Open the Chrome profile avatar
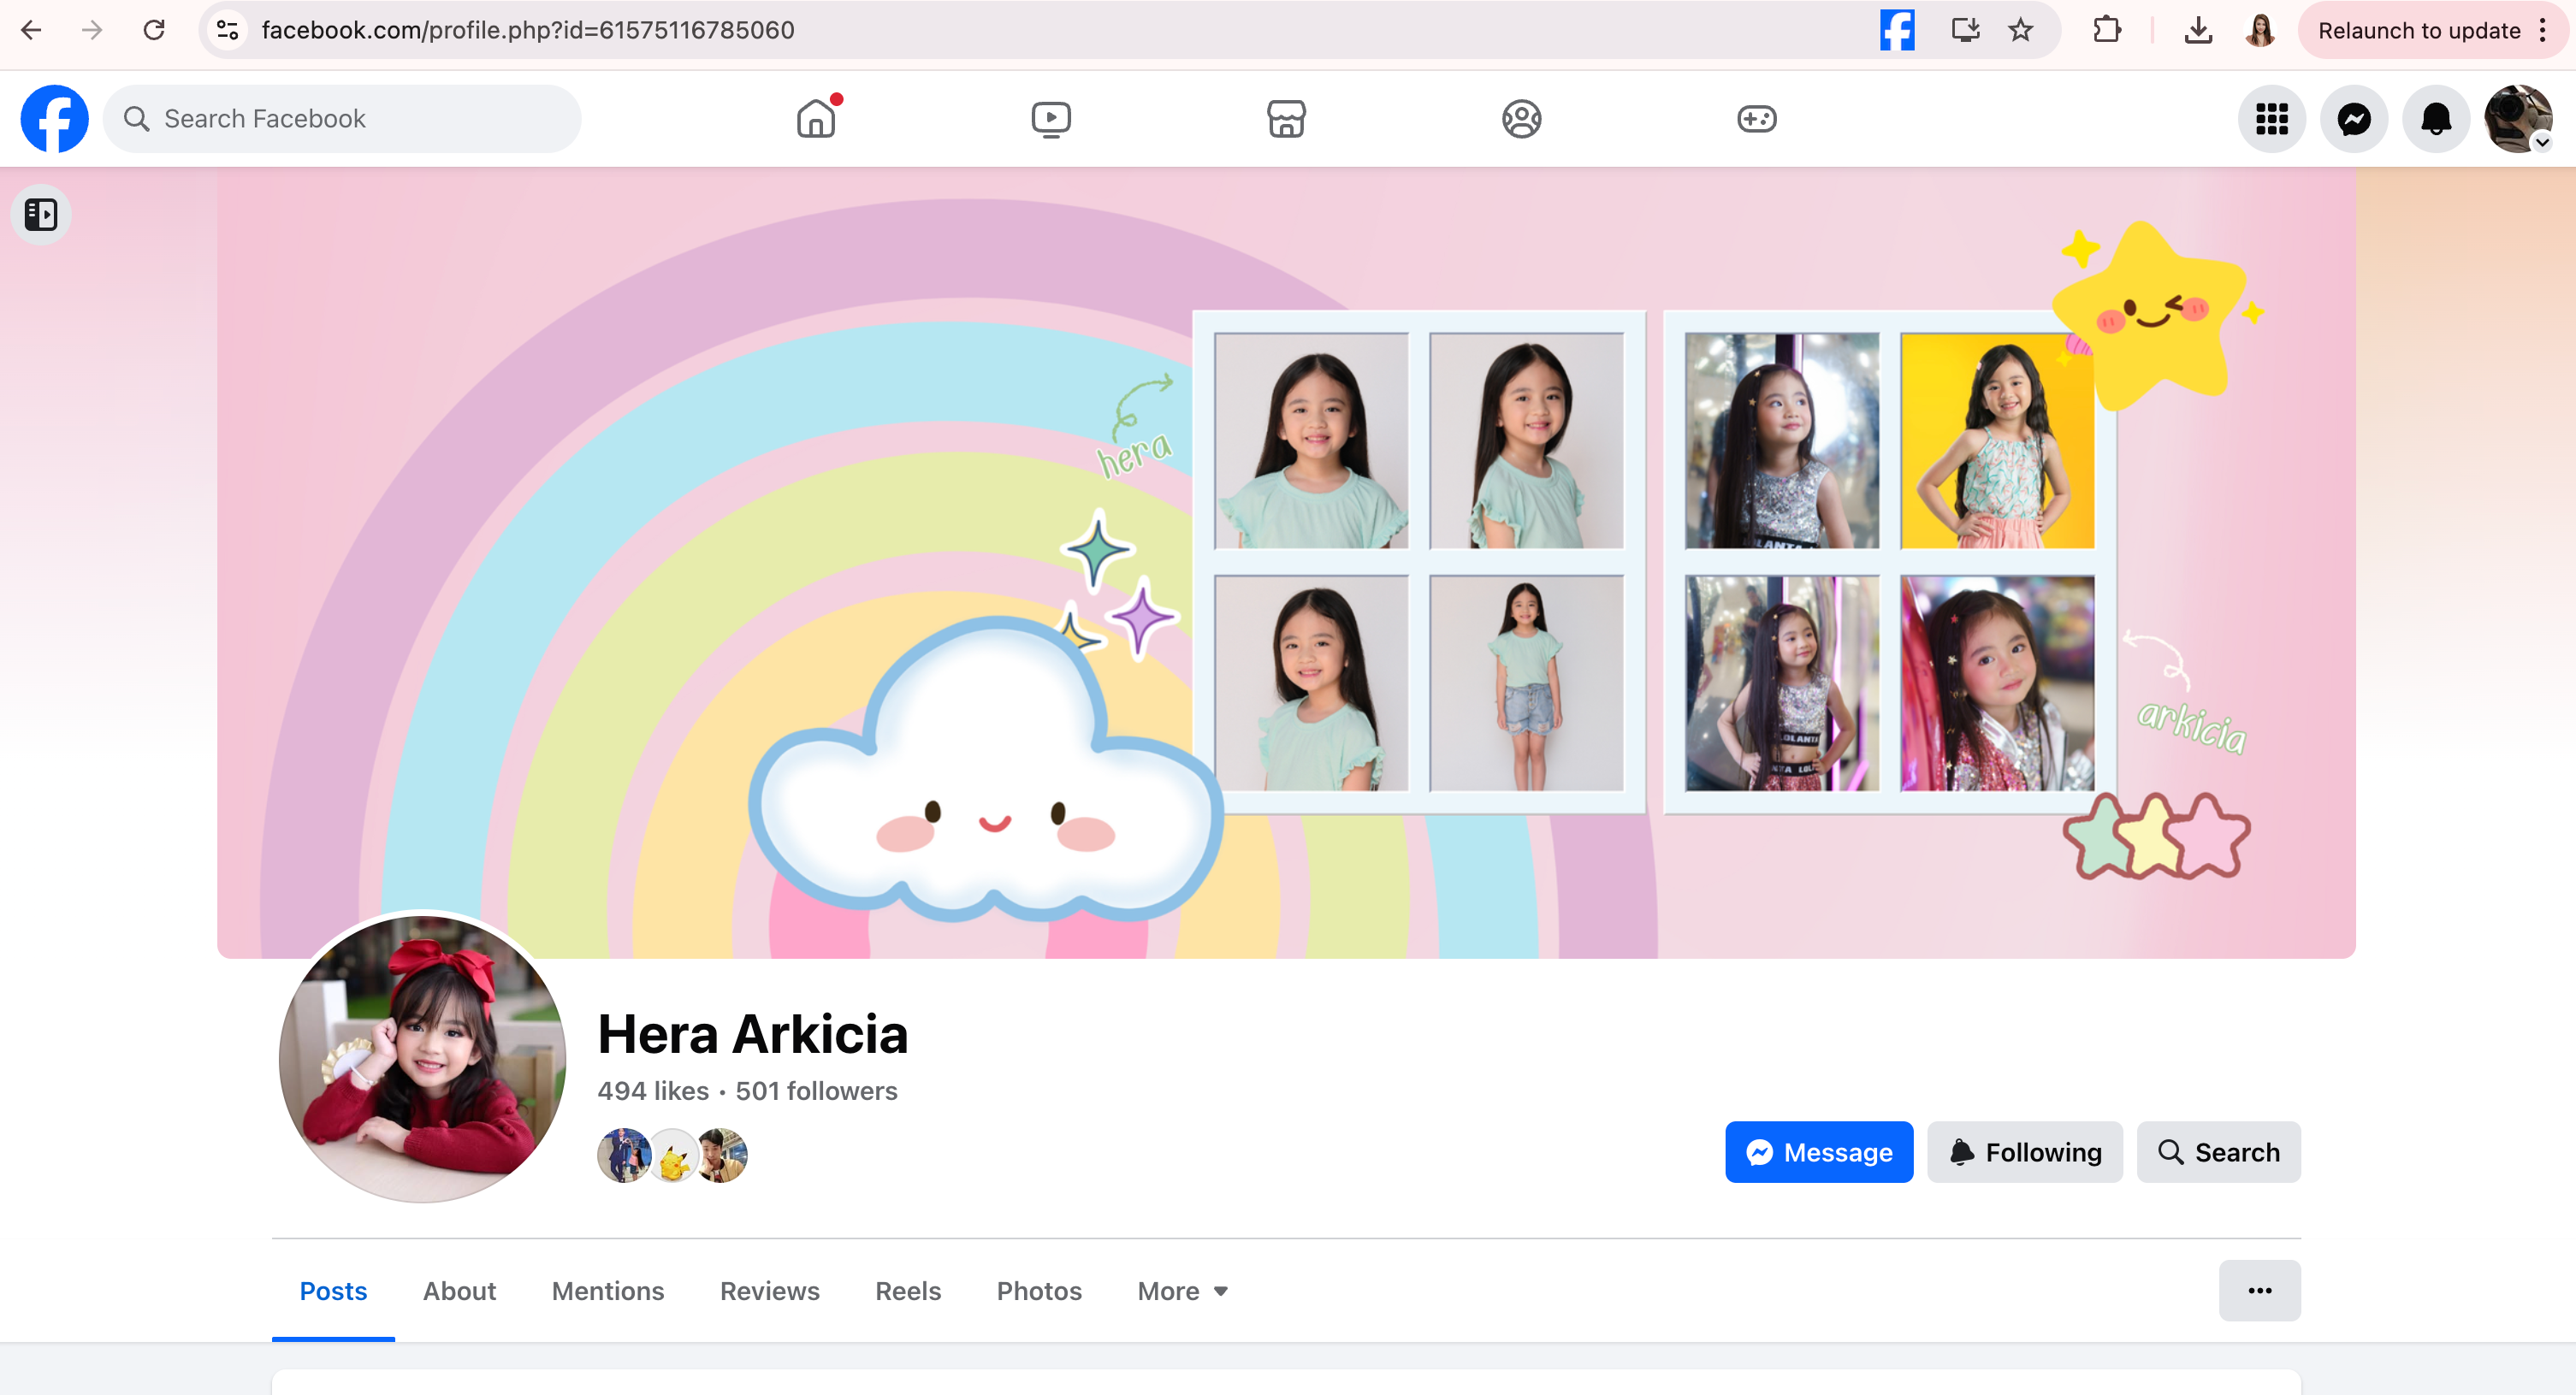This screenshot has height=1395, width=2576. coord(2260,30)
